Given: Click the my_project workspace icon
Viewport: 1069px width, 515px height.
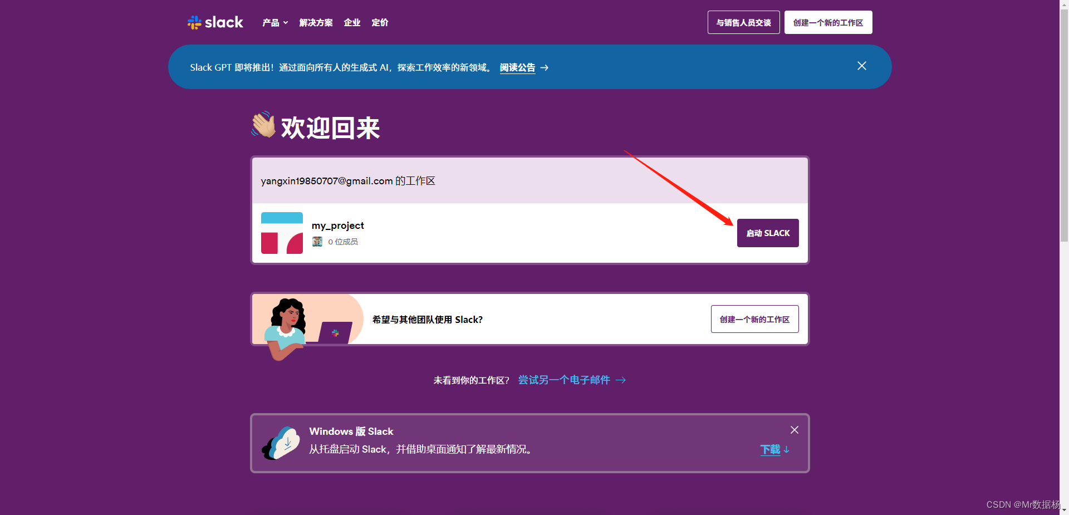Looking at the screenshot, I should pyautogui.click(x=282, y=233).
